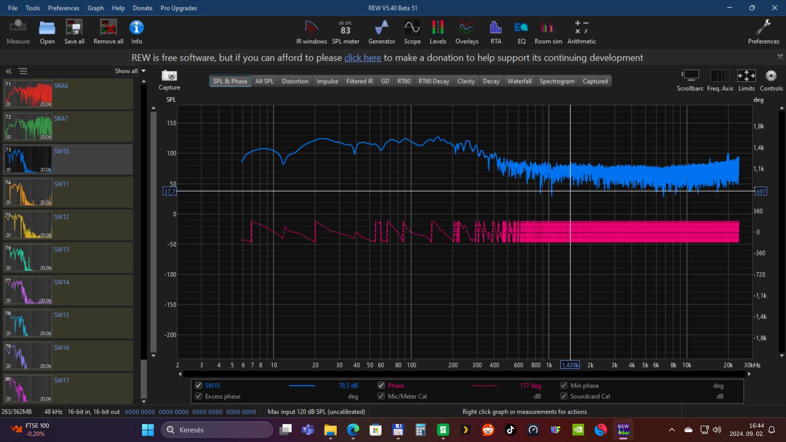Open the Donate menu
This screenshot has height=442, width=786.
click(x=142, y=8)
